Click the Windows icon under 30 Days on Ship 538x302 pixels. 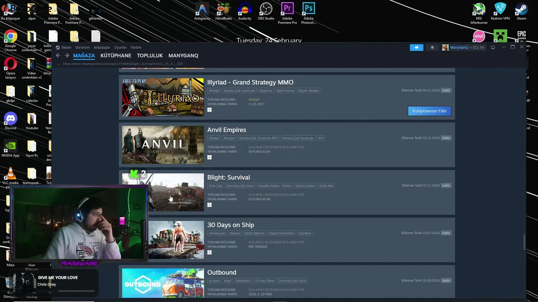point(209,252)
